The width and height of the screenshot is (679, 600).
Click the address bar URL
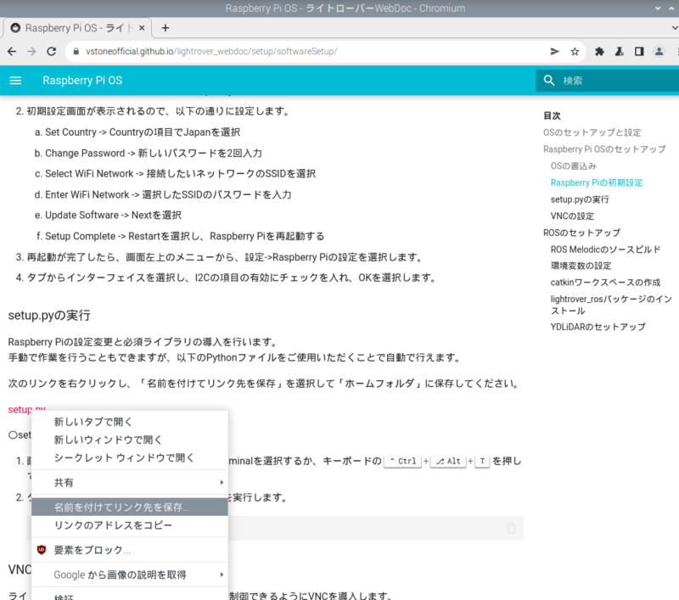pos(211,52)
